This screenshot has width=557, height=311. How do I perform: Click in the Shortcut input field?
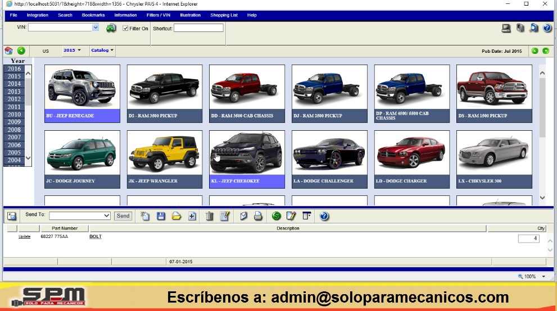(x=198, y=28)
